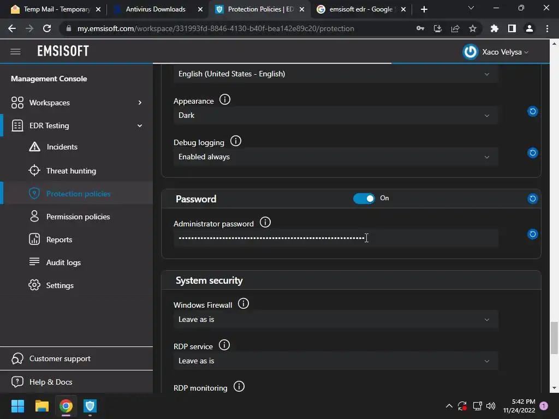Click the Incidents warning triangle icon

coord(34,146)
